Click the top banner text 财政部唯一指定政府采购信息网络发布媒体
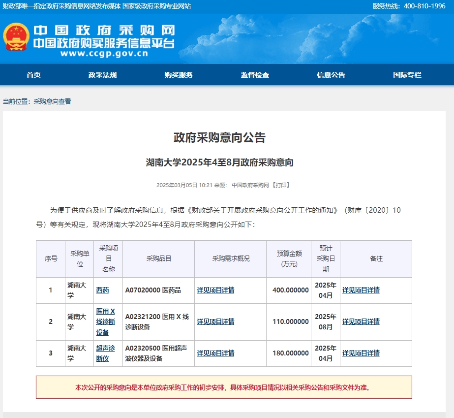The image size is (454, 418). [x=61, y=6]
